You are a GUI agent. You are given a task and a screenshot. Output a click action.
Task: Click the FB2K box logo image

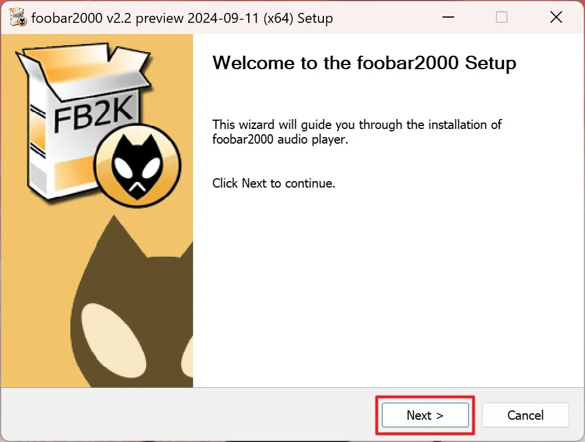(x=98, y=125)
